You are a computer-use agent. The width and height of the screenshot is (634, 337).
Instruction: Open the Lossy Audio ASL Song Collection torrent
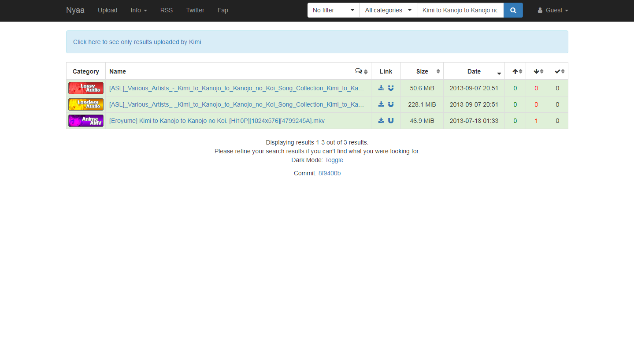(x=237, y=88)
